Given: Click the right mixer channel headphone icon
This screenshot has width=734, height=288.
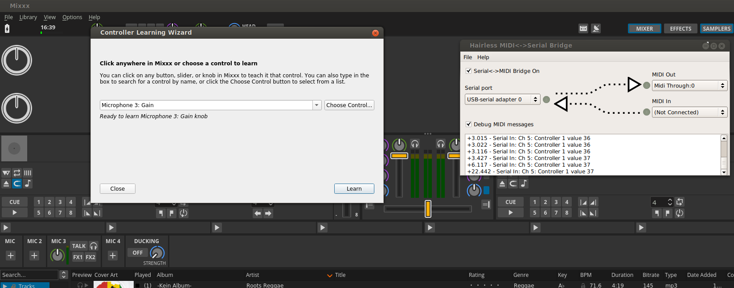Looking at the screenshot, I should (441, 144).
